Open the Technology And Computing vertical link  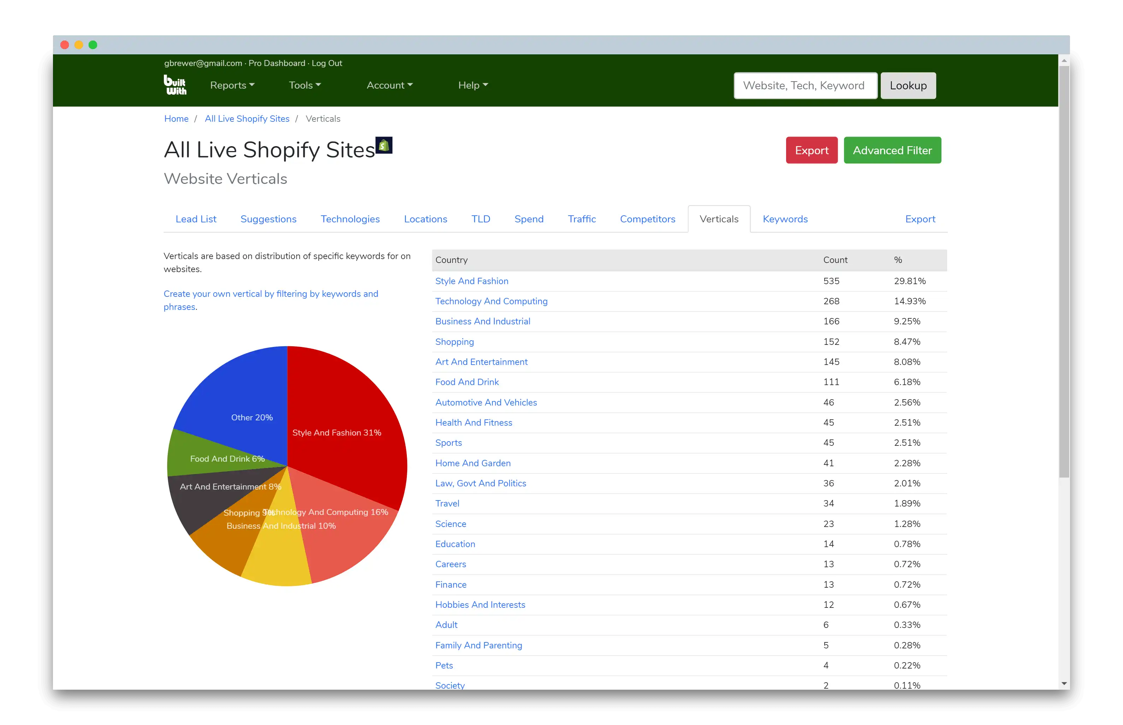pos(491,301)
